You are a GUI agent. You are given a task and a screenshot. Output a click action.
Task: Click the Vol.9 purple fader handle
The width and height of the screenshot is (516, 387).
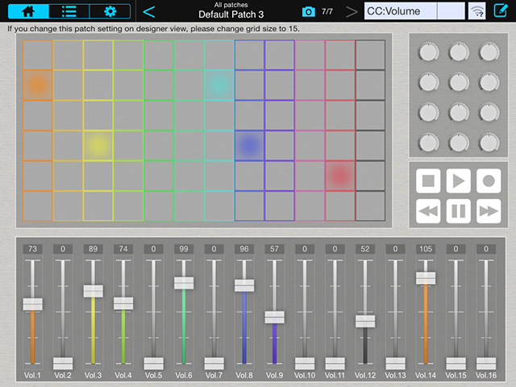pos(274,317)
